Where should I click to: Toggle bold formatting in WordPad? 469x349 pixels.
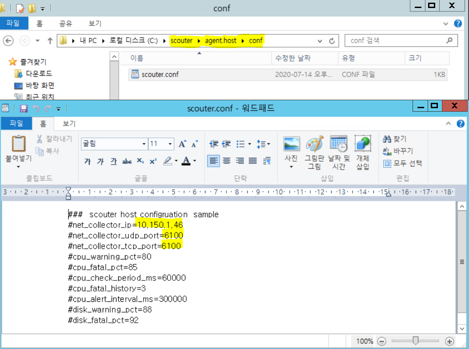pyautogui.click(x=87, y=161)
